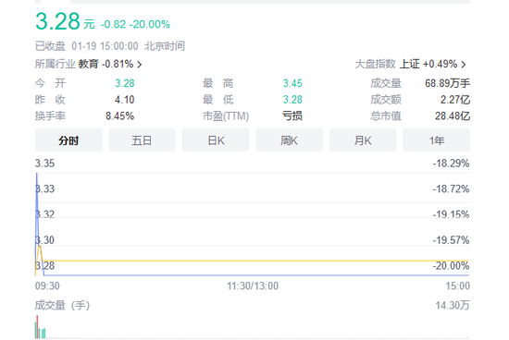Click the 成交额 value 2.27亿
509x340 pixels.
click(x=455, y=100)
